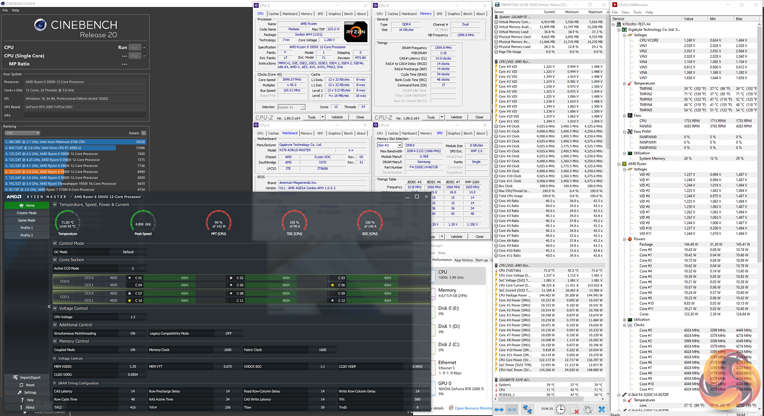
Task: Click the HWiNFO network monitors icon
Action: coord(527,410)
